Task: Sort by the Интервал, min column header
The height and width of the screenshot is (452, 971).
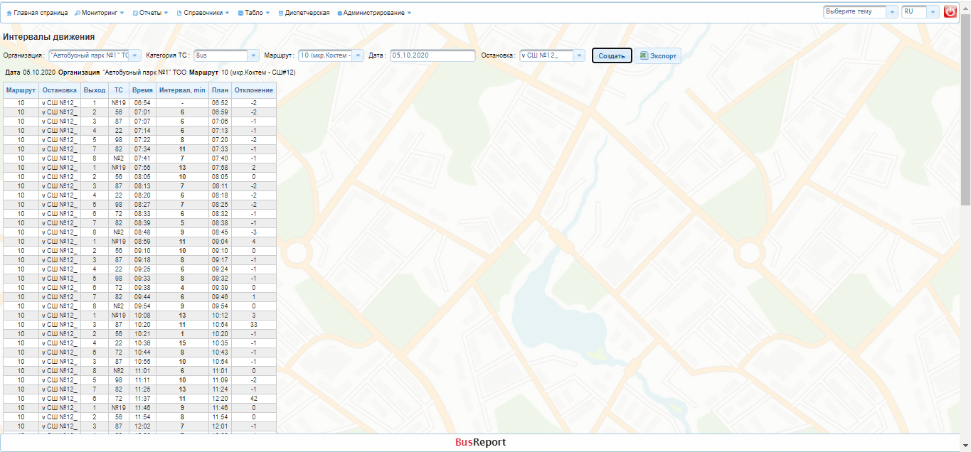Action: 182,90
